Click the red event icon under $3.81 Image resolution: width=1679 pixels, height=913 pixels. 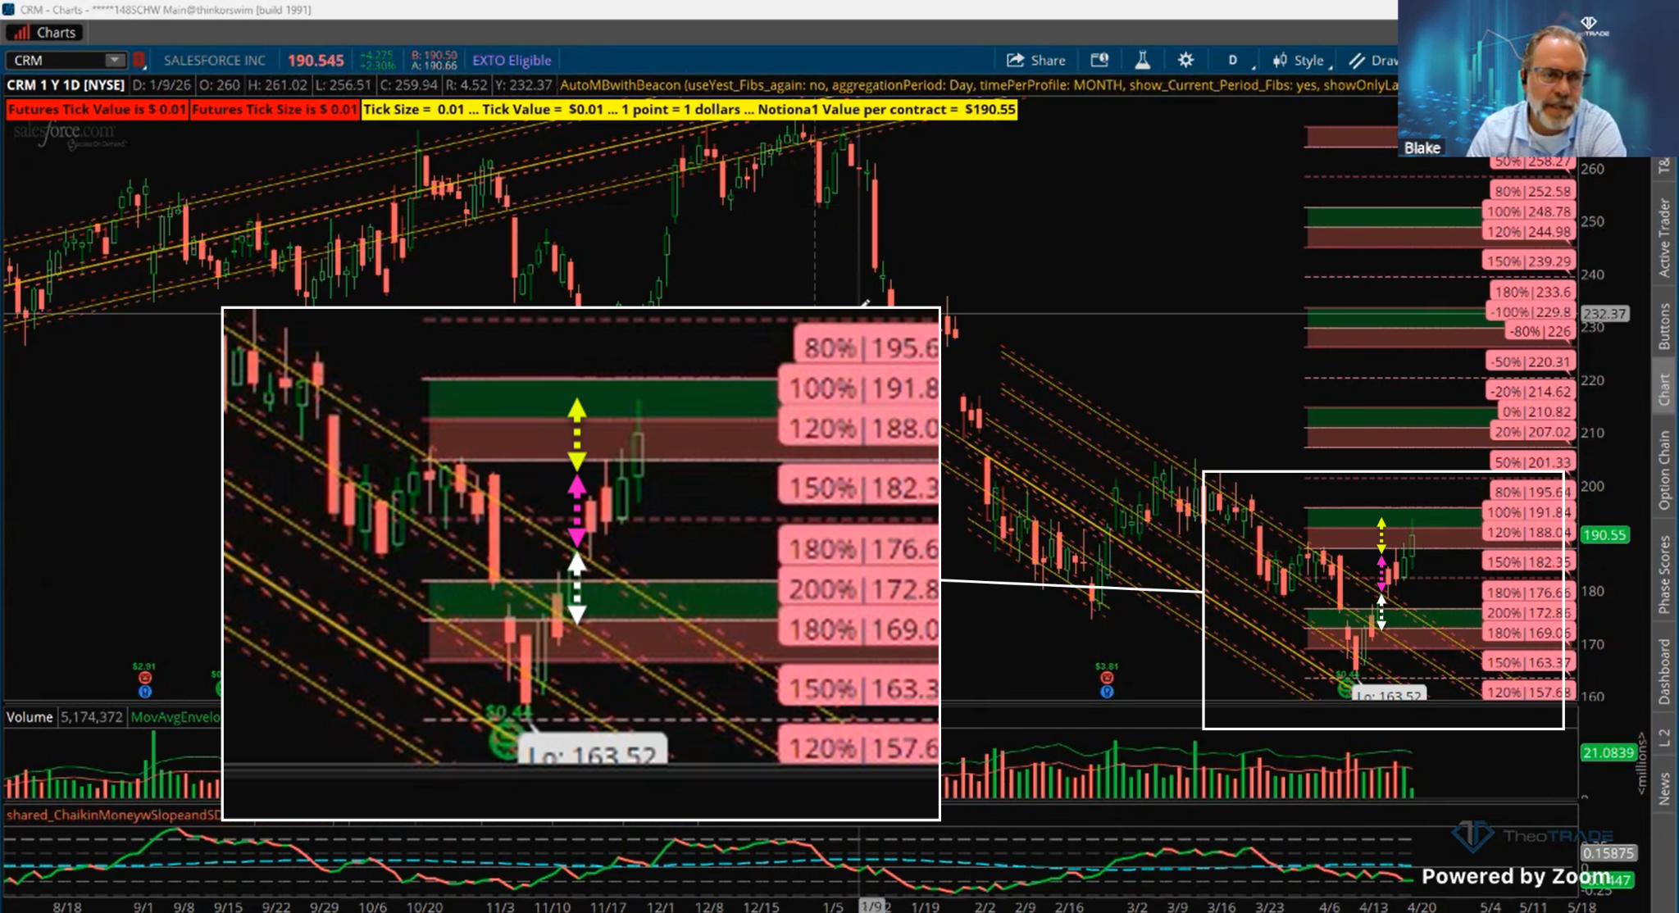(x=1107, y=678)
